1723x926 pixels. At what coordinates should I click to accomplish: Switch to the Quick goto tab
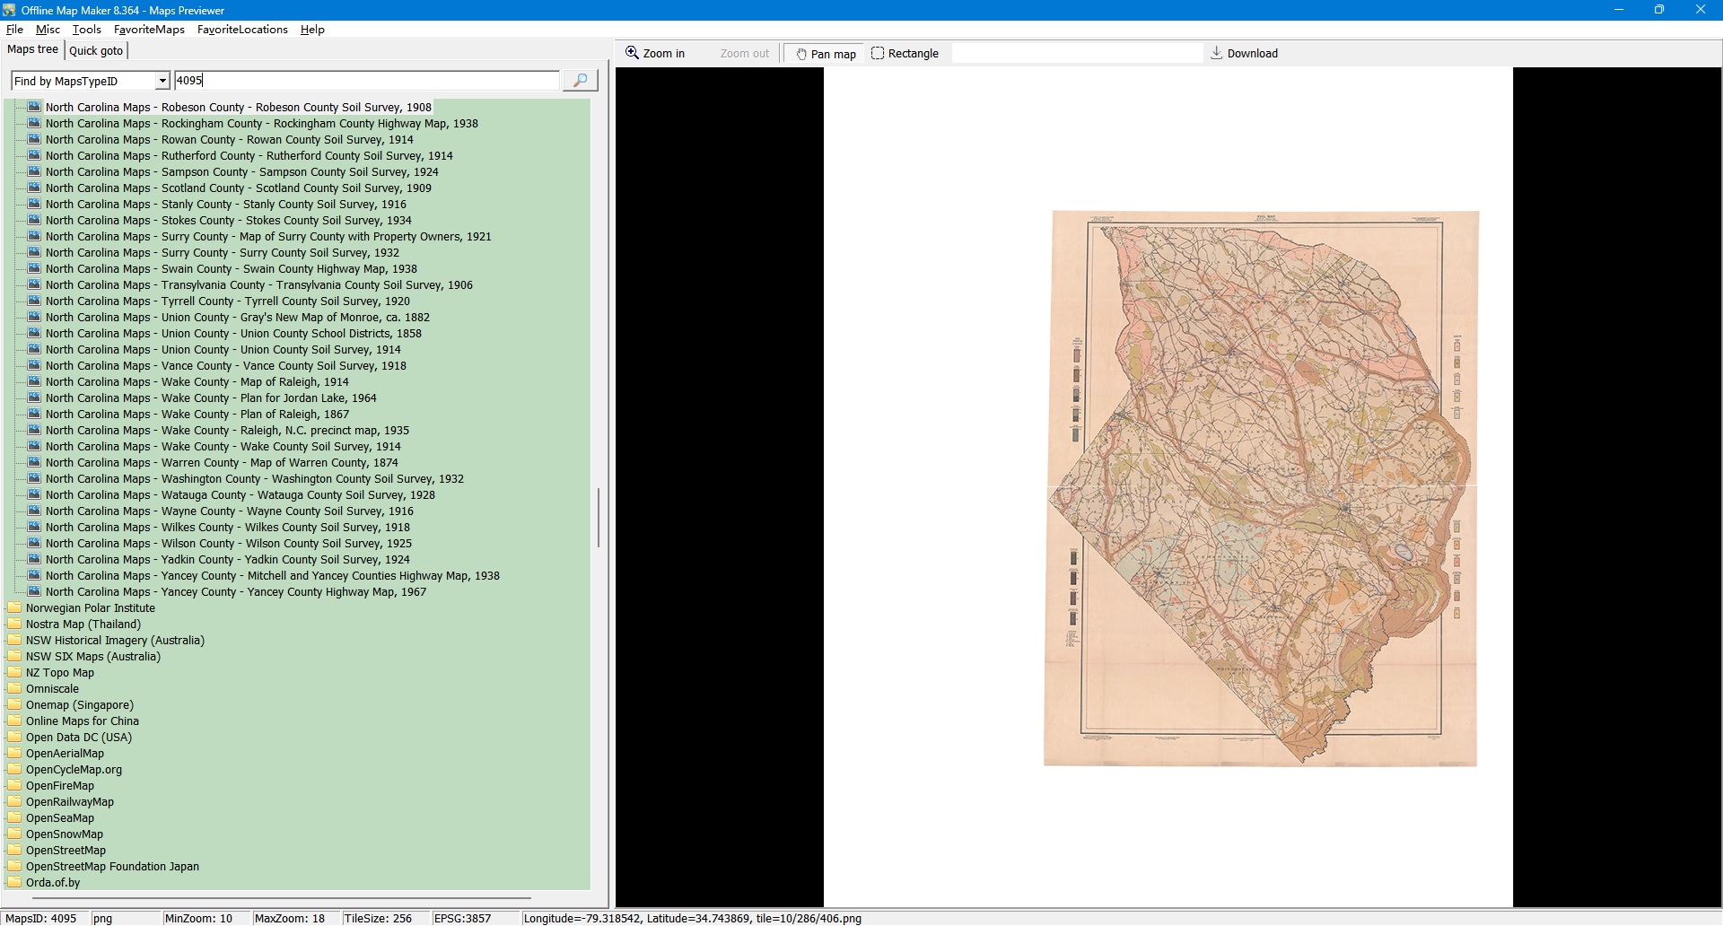point(96,51)
